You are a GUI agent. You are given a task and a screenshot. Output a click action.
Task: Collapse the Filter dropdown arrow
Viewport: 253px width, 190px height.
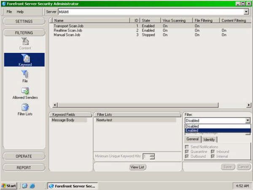248,120
